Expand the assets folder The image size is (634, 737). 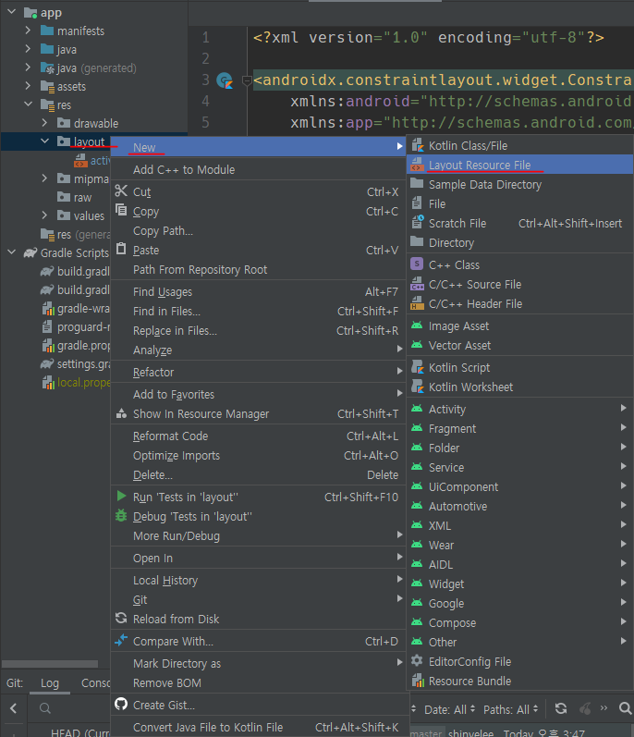coord(28,86)
